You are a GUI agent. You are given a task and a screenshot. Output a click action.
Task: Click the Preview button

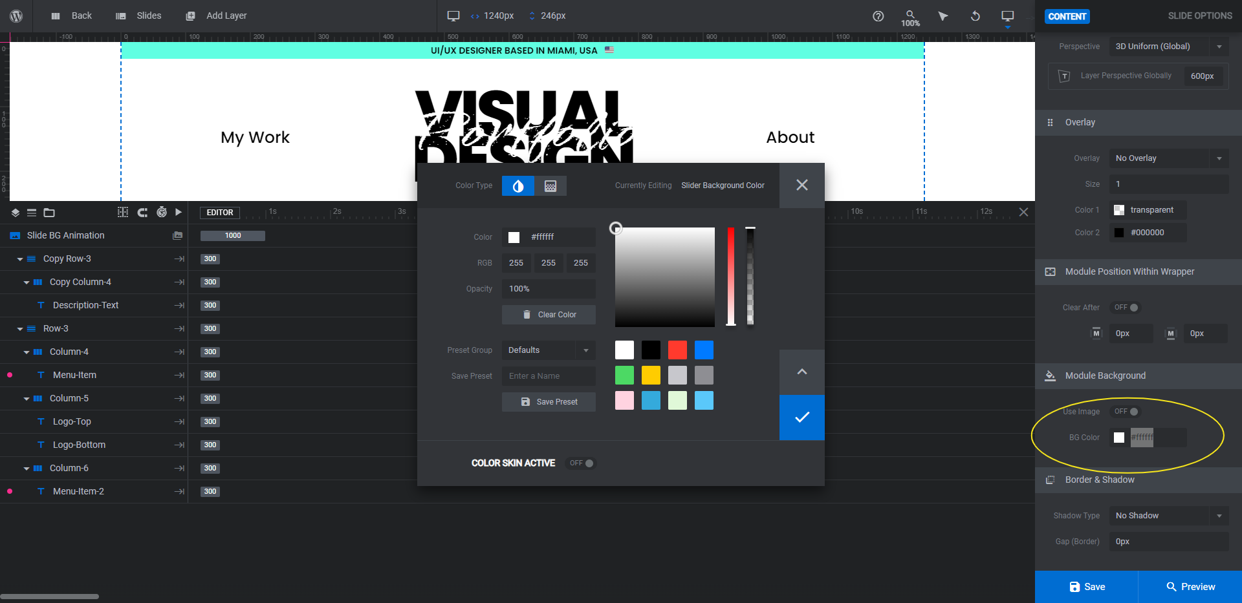[x=1190, y=587]
